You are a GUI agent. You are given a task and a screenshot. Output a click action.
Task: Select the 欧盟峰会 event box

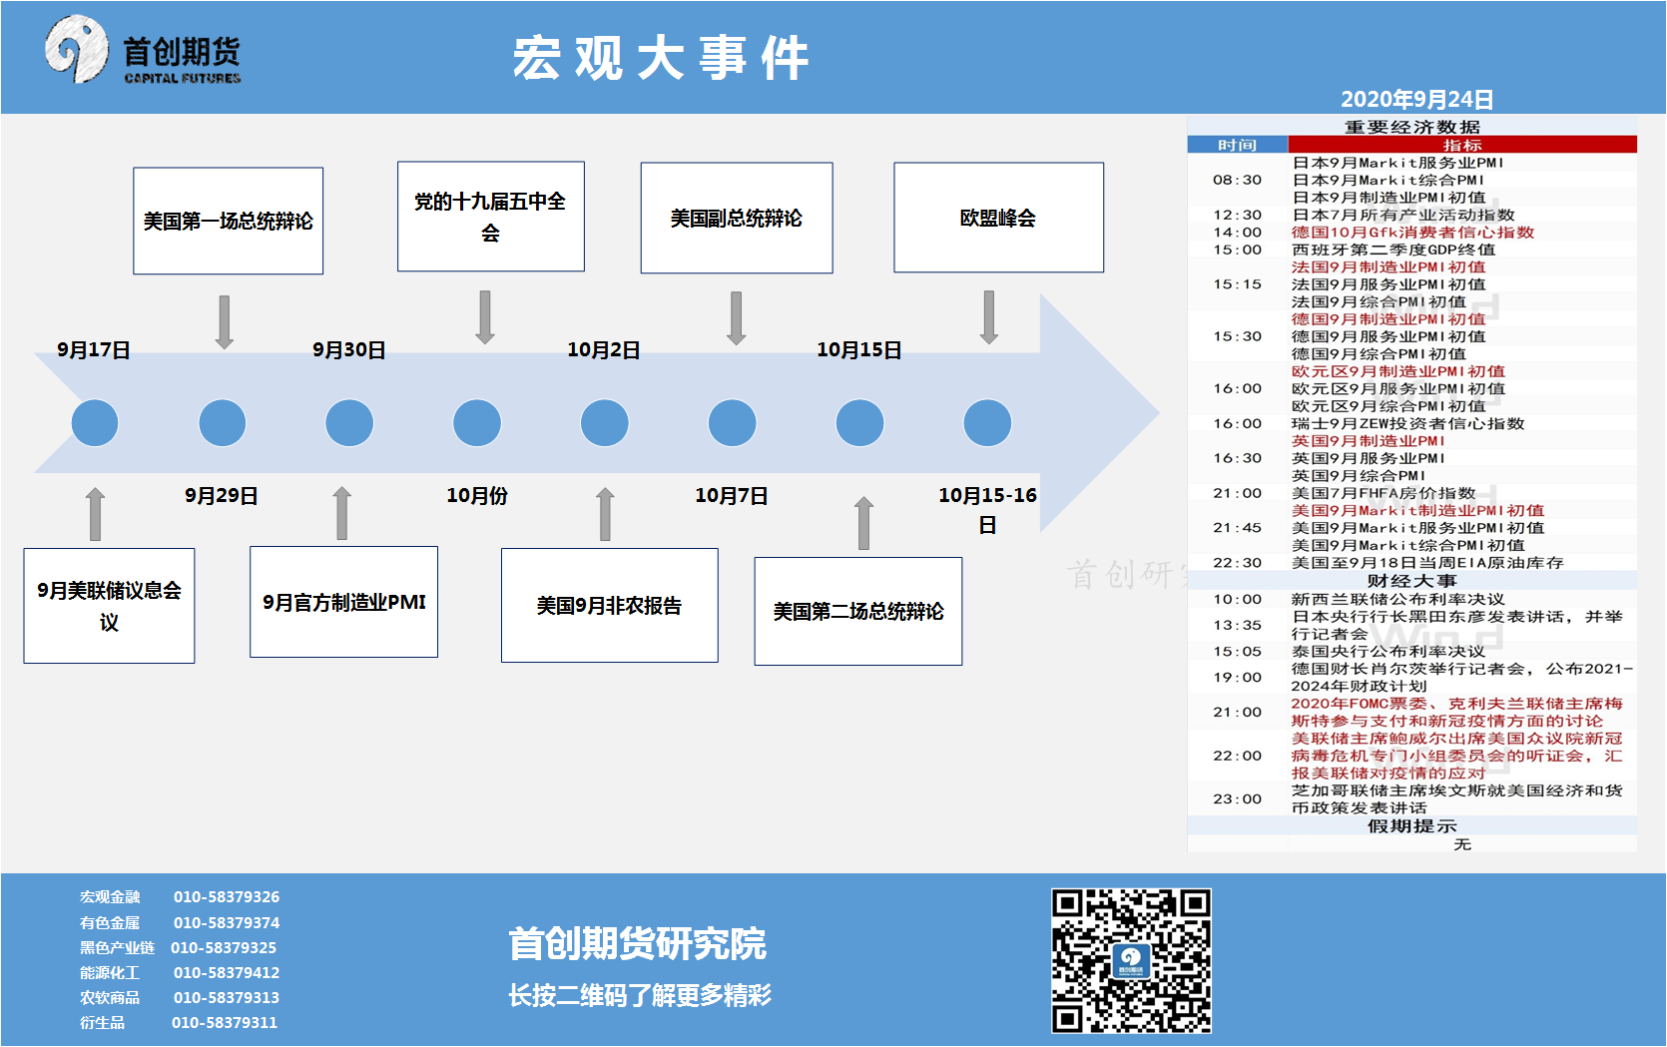pos(999,218)
